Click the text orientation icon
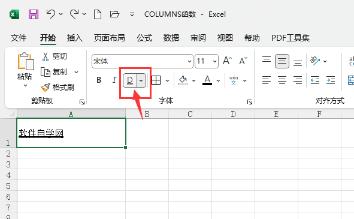The height and width of the screenshot is (219, 354). 315,61
